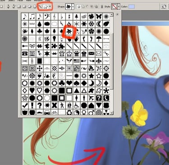Open the Shape picker dropdown arrow
This screenshot has height=165, width=169.
[73, 7]
